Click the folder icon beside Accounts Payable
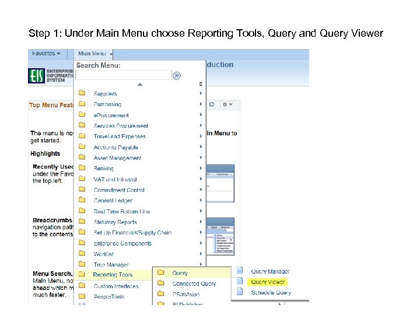Image resolution: width=420 pixels, height=315 pixels. (x=82, y=146)
